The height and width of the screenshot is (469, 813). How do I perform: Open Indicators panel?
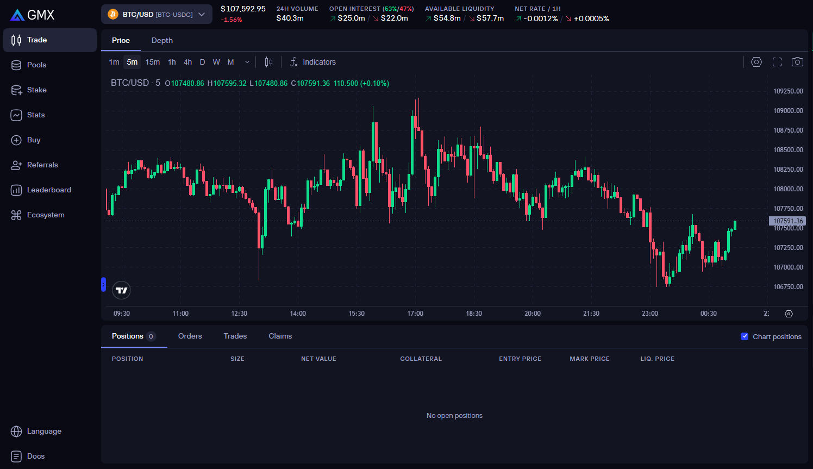pyautogui.click(x=312, y=62)
